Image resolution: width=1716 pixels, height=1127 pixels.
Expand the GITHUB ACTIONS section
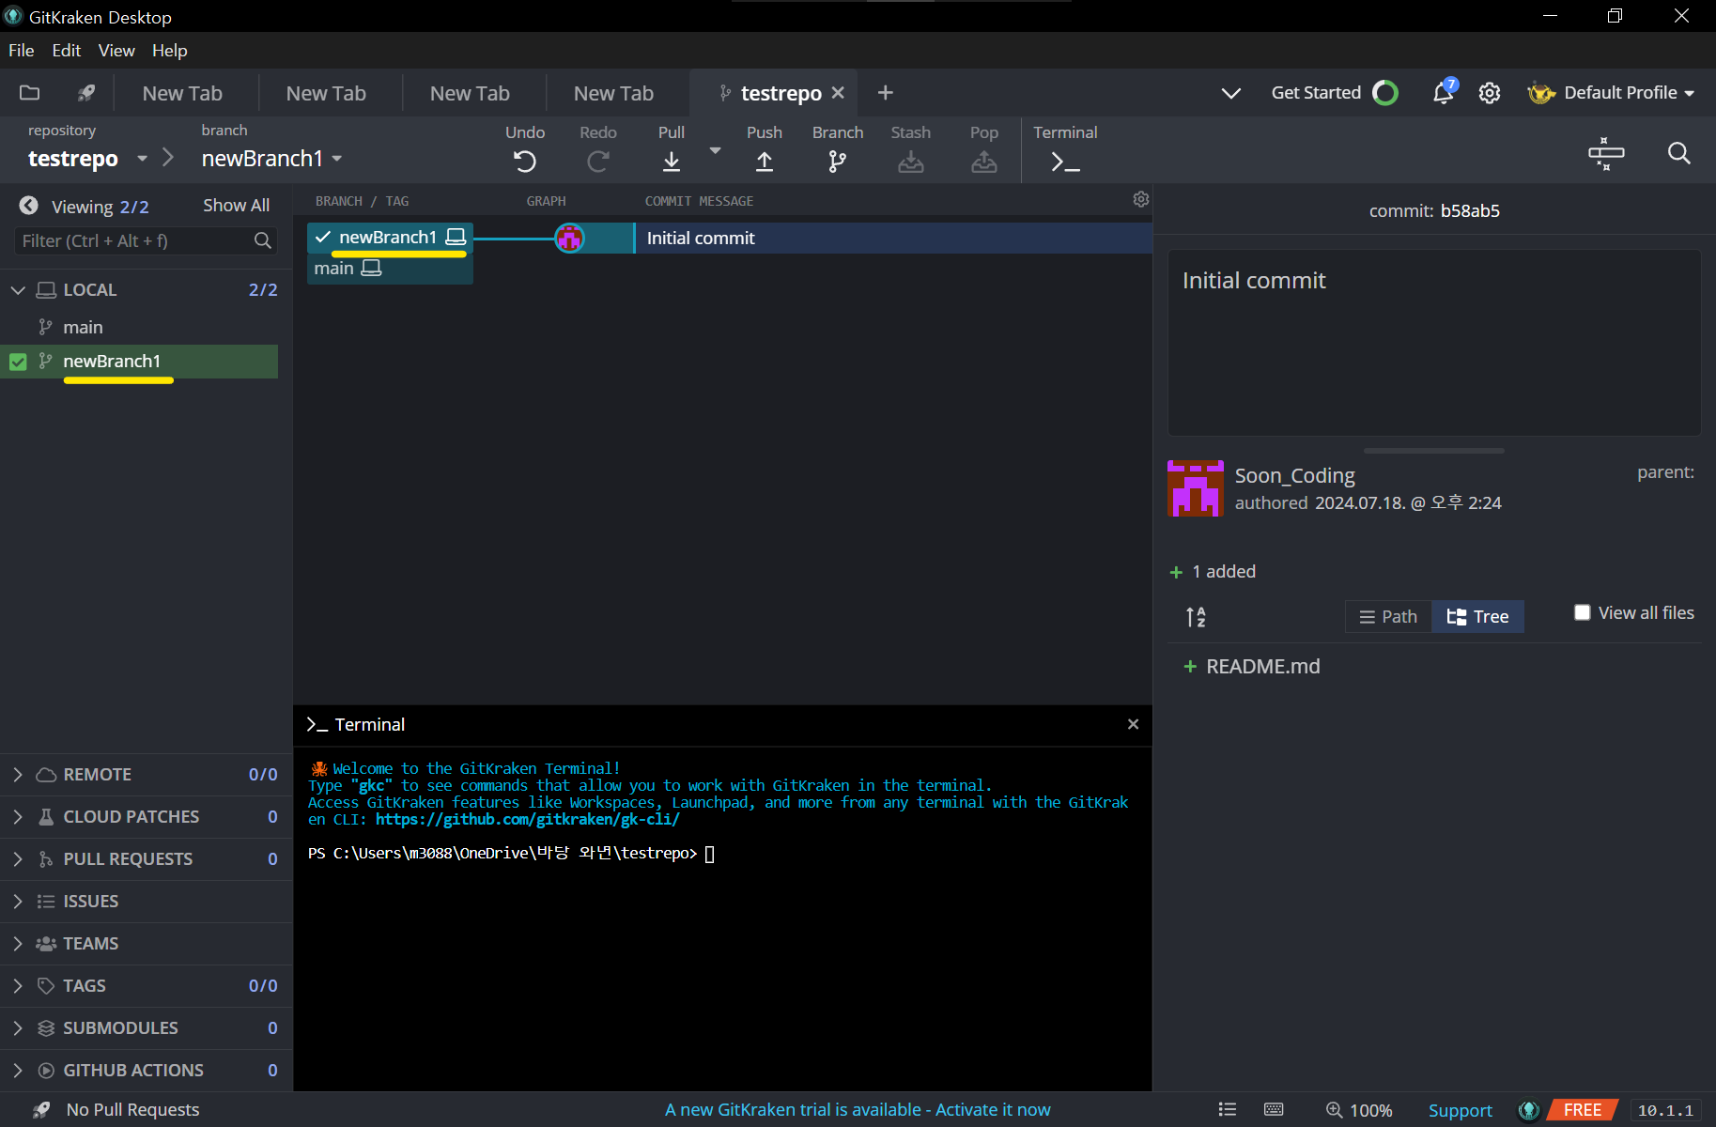pos(18,1071)
